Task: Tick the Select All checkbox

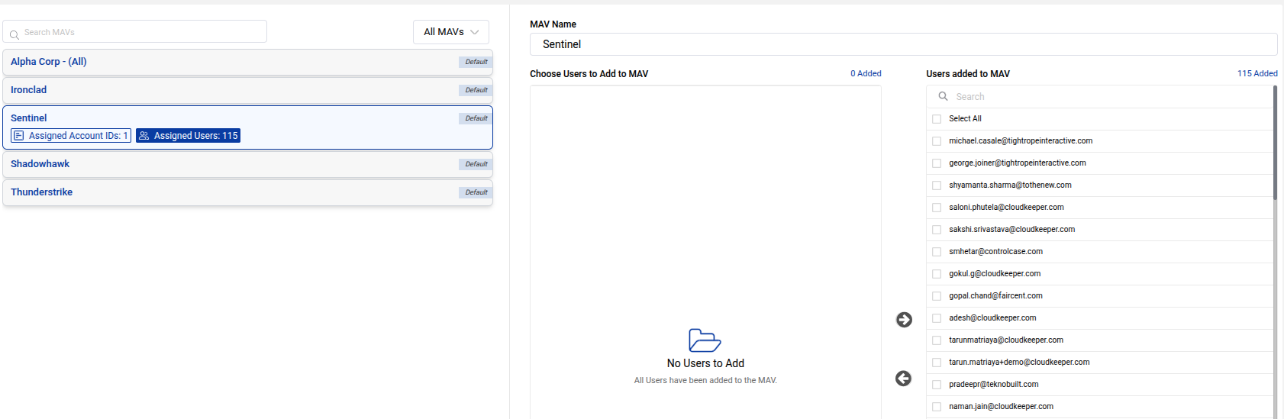Action: pos(937,119)
